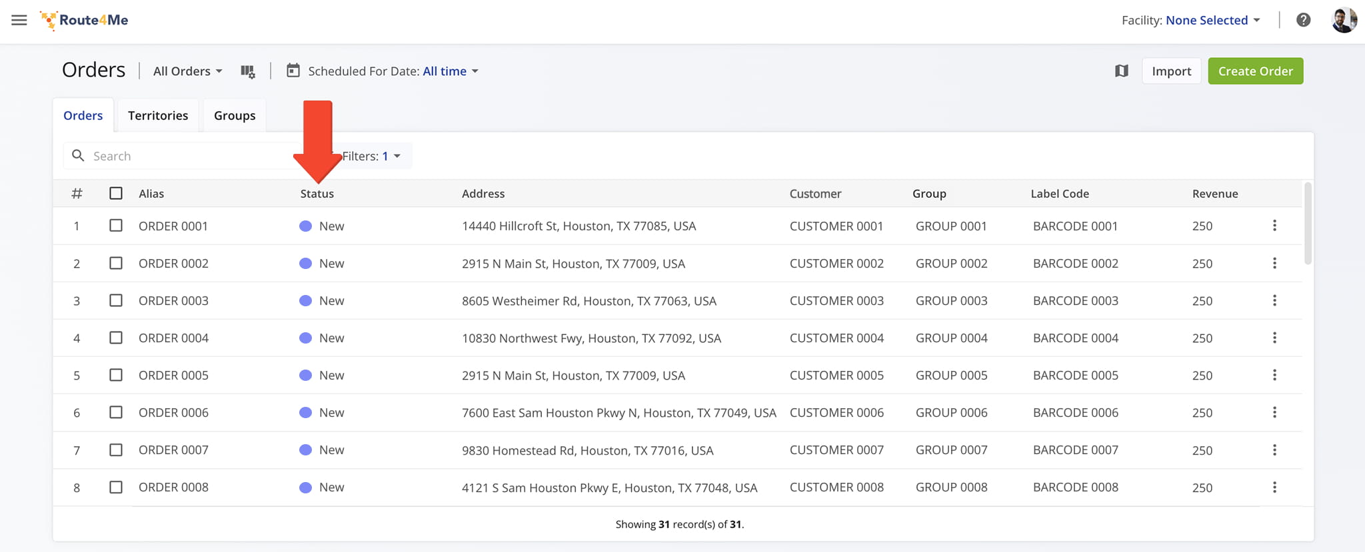Click the table vertical scrollbar
The width and height of the screenshot is (1365, 552).
pyautogui.click(x=1308, y=223)
